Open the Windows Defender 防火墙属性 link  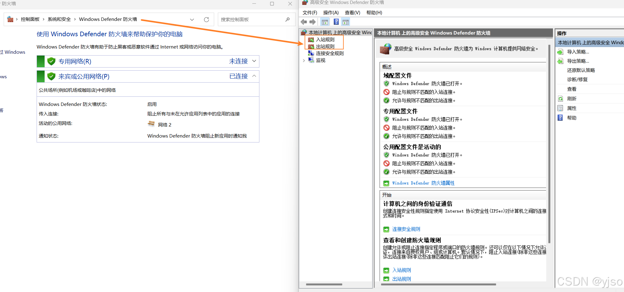pyautogui.click(x=423, y=183)
